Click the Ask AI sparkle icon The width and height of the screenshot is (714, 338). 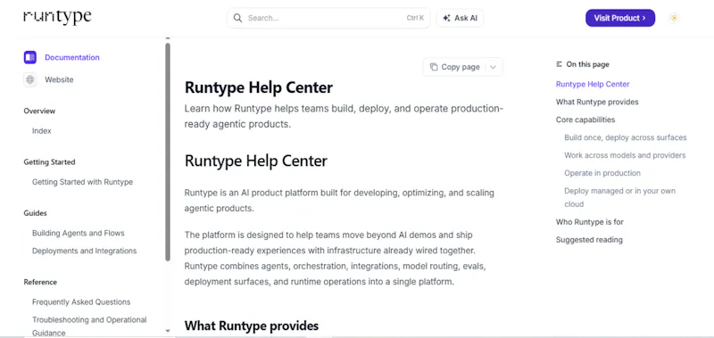click(x=446, y=18)
